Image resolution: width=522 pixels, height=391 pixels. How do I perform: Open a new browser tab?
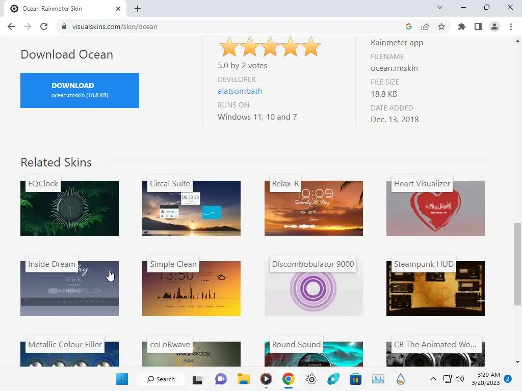coord(138,9)
